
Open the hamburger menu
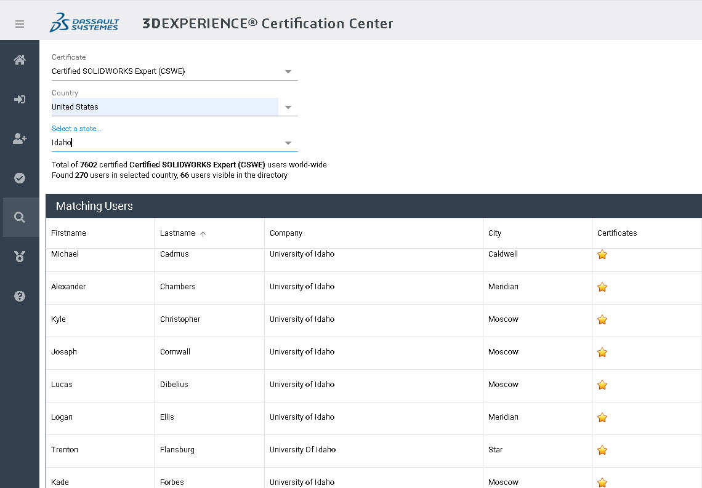20,24
